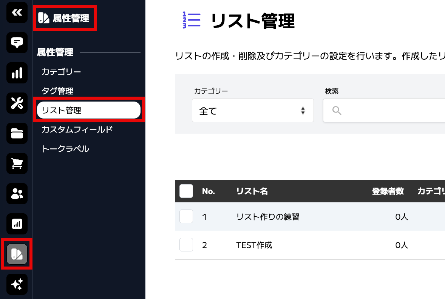Open the wrench and screwdriver tools icon

tap(17, 103)
